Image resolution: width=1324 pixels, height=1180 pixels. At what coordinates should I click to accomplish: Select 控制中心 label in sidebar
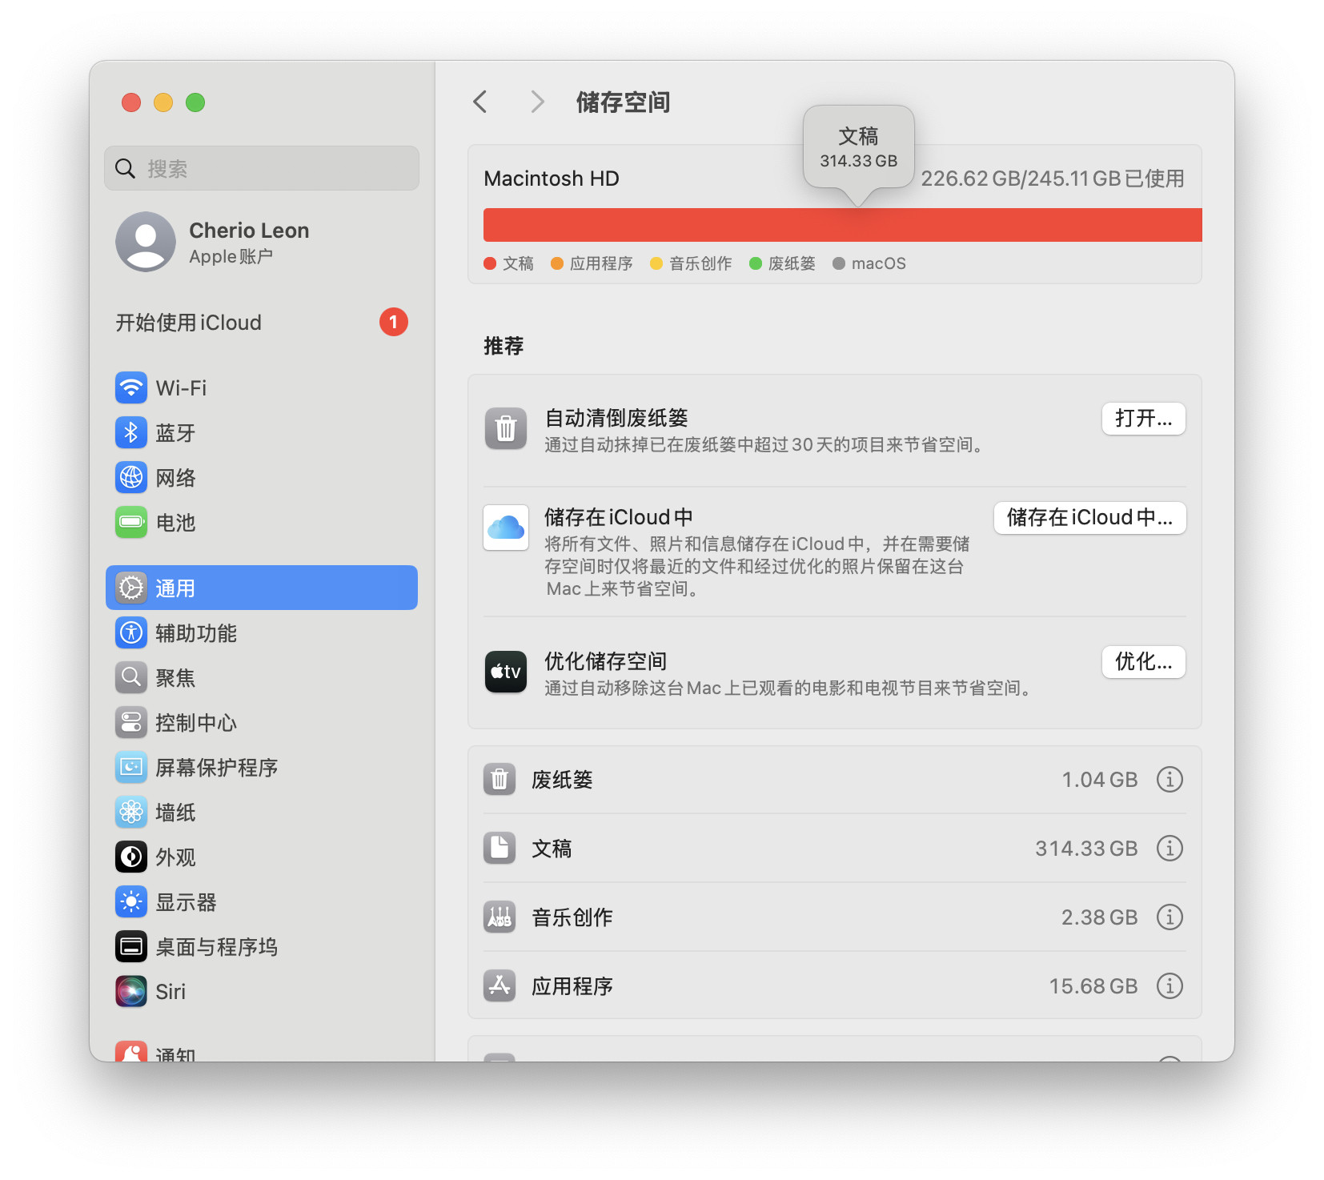(x=196, y=723)
